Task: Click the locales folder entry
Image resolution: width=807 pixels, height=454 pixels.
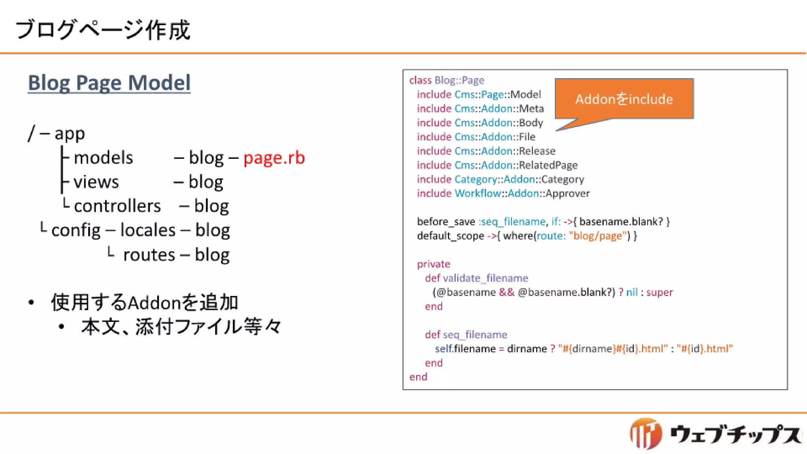Action: point(148,230)
